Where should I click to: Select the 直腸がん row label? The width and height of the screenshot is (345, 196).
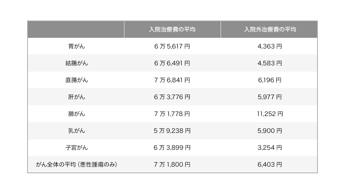point(77,80)
